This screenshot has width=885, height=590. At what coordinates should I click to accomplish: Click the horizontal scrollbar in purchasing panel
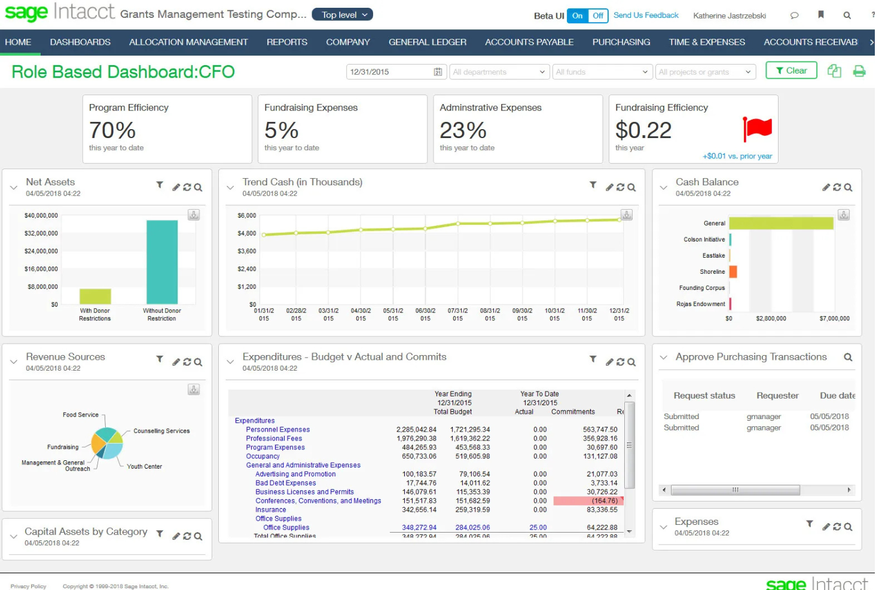735,490
